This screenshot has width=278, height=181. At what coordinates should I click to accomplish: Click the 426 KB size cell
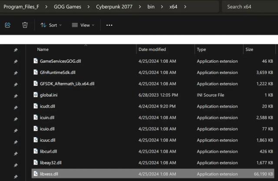click(266, 151)
